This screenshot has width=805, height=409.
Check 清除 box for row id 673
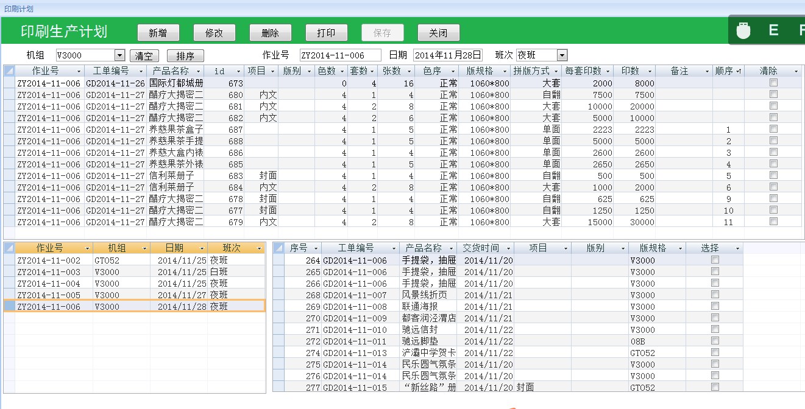773,83
